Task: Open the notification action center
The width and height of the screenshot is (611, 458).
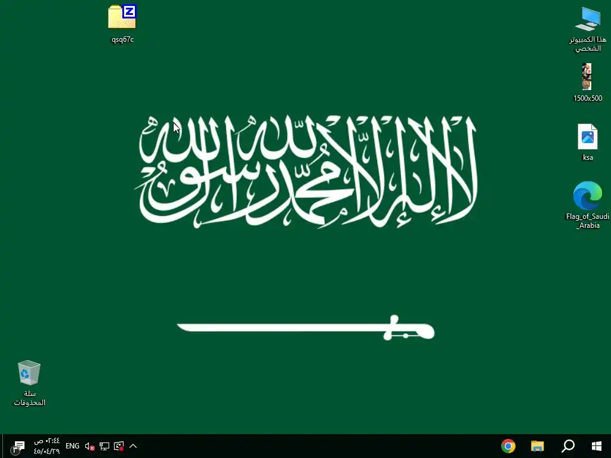Action: [18, 446]
